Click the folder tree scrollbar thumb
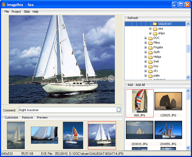 coord(188,49)
